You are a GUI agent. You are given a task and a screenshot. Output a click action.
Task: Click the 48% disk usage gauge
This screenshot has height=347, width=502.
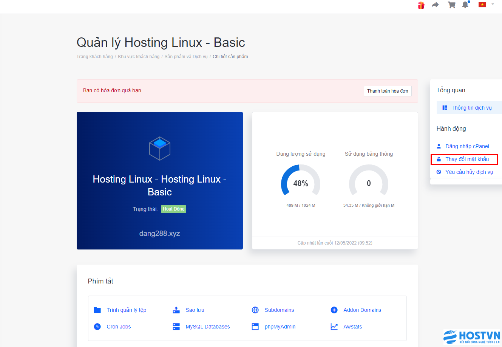coord(301,181)
